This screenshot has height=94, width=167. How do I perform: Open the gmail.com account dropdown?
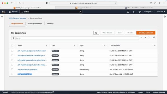161,12
